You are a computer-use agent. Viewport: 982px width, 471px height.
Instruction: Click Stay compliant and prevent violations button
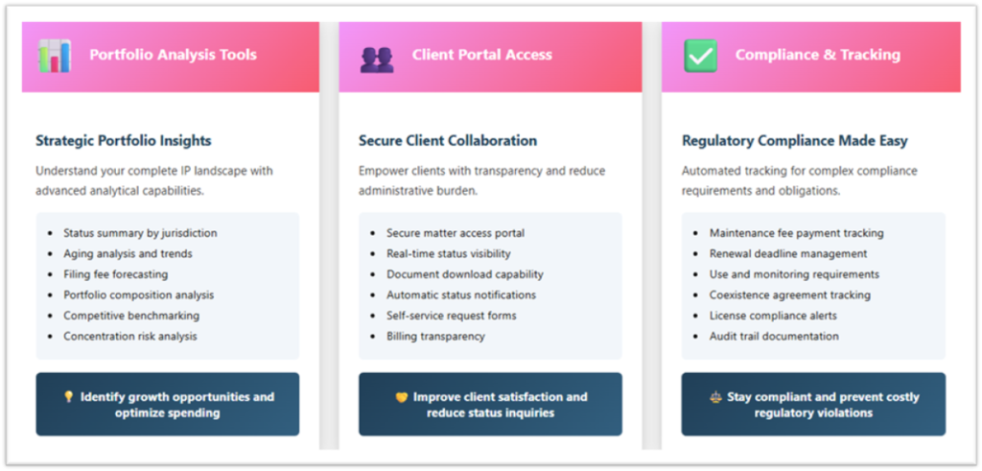coord(813,405)
